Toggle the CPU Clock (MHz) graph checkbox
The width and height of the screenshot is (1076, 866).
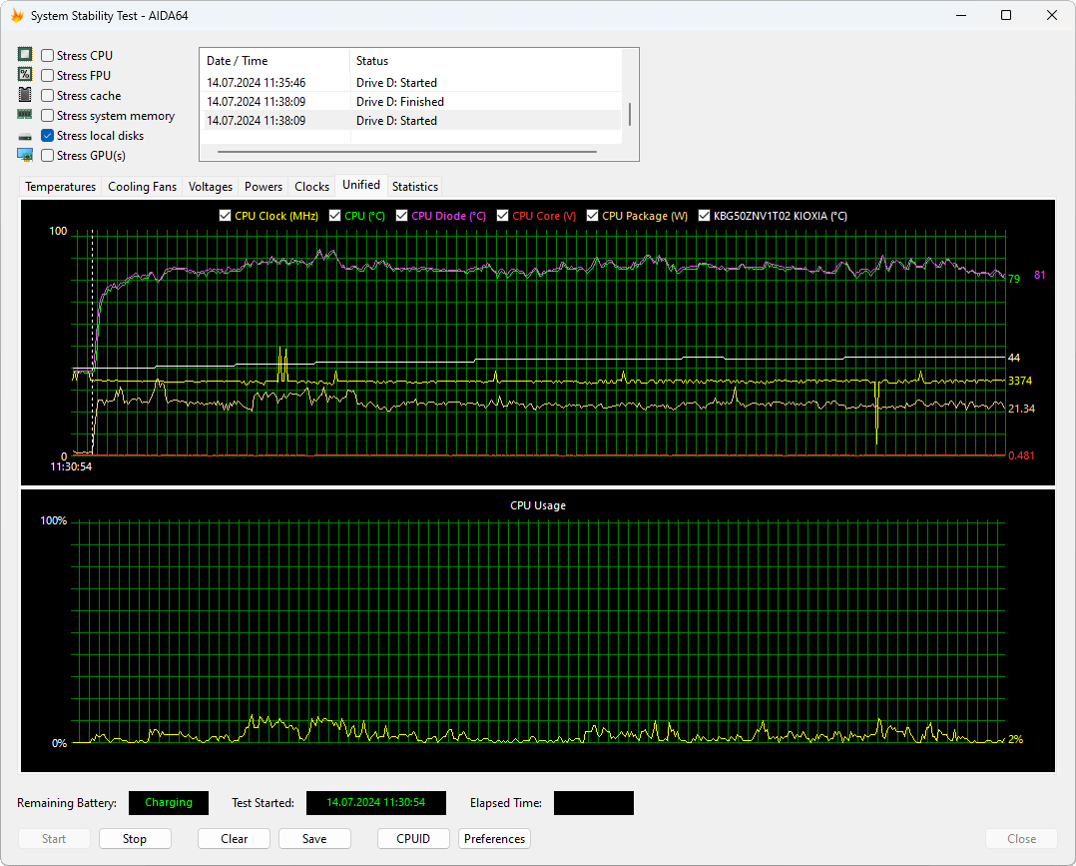tap(225, 216)
